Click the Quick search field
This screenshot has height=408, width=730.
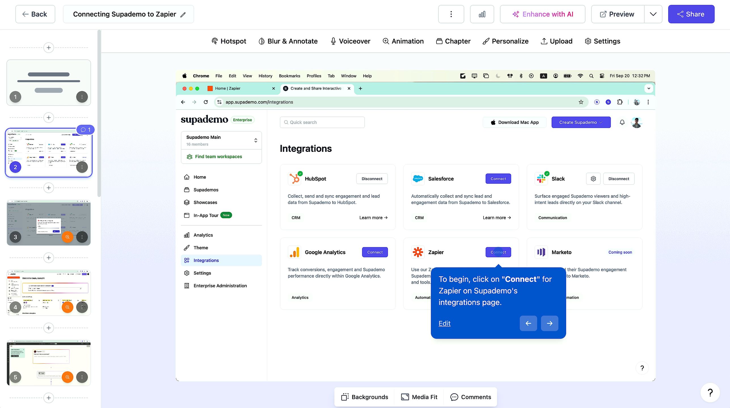coord(322,122)
